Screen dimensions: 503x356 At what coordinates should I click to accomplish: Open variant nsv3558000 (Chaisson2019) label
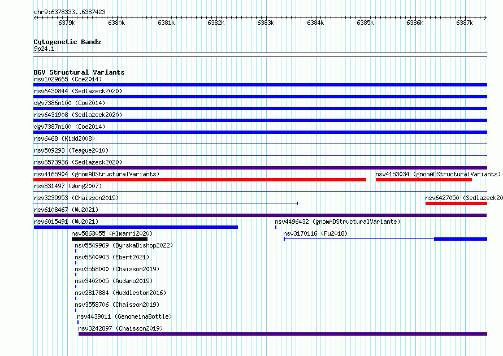click(117, 269)
